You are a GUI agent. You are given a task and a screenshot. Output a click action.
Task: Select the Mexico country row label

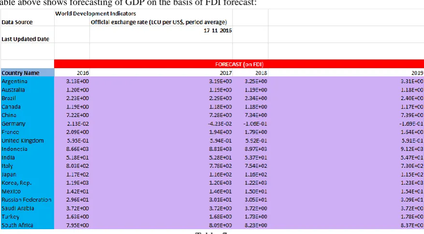coord(11,191)
